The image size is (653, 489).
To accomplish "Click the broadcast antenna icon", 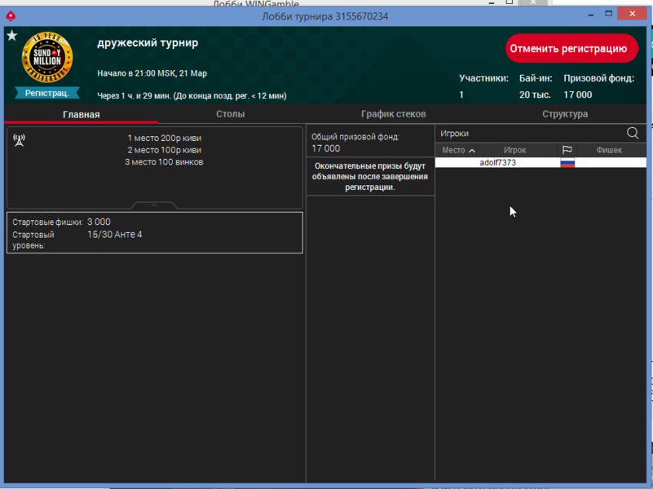I will pyautogui.click(x=20, y=140).
